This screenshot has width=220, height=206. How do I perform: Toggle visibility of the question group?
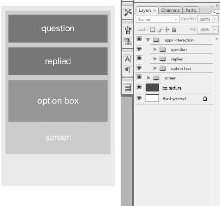139,49
